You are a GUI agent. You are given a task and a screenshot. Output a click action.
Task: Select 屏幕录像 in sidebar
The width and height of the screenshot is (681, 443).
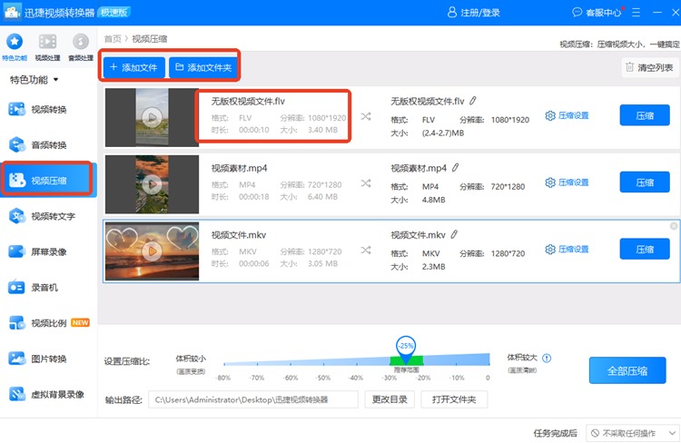pyautogui.click(x=48, y=251)
